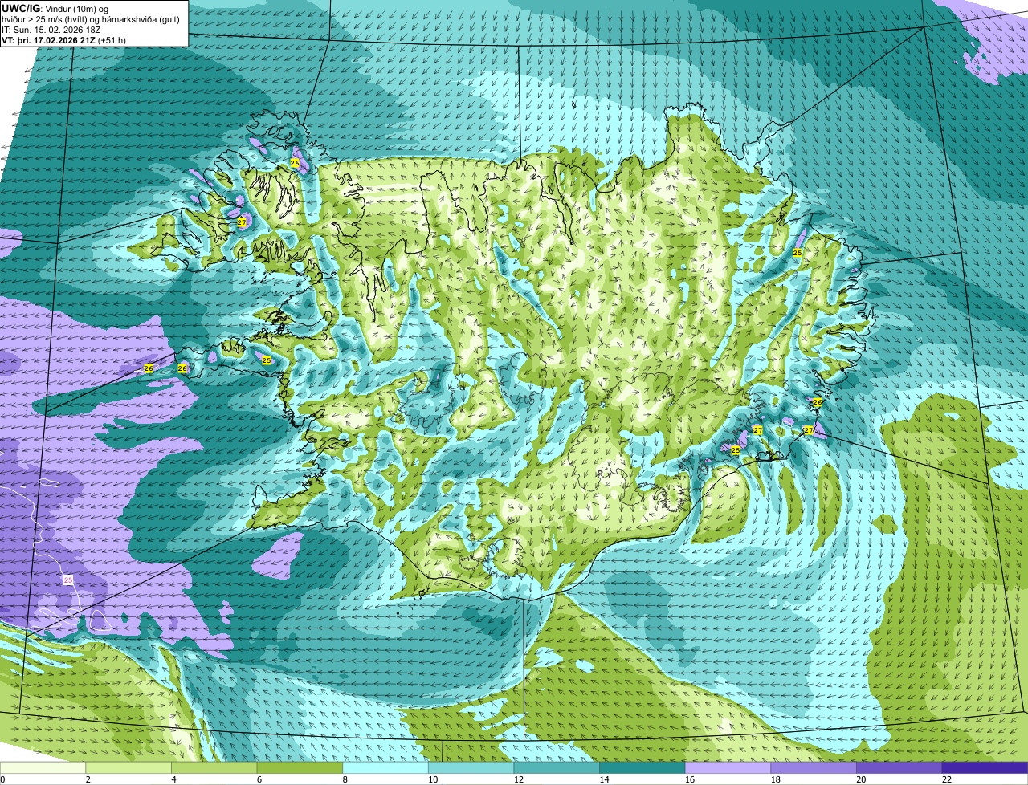The width and height of the screenshot is (1028, 785).
Task: Click the colour scale label '14'
Action: 604,779
